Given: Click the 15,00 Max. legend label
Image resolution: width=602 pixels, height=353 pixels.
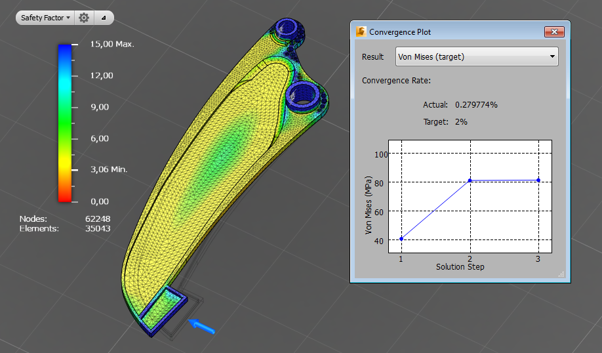Looking at the screenshot, I should pyautogui.click(x=112, y=44).
